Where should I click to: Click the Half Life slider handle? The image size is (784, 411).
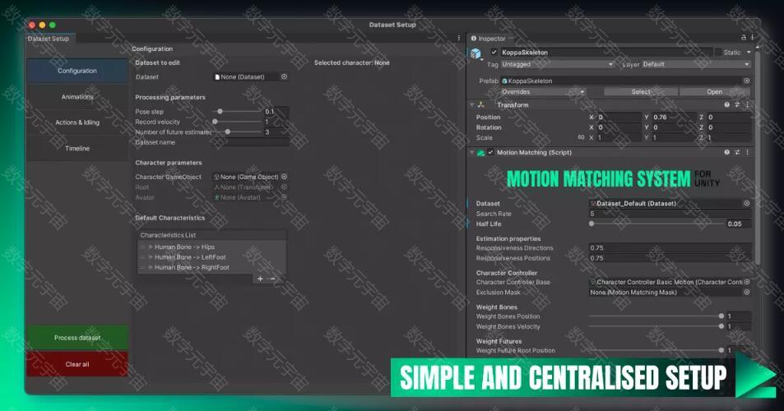pyautogui.click(x=591, y=224)
